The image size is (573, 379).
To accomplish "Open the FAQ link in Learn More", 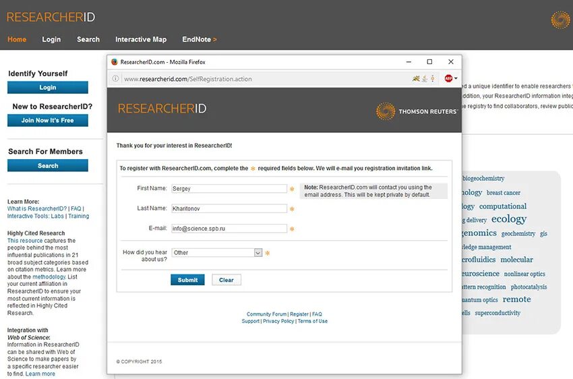I will coord(76,208).
